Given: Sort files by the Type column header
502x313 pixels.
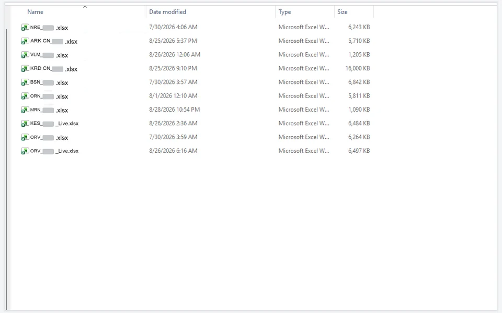Looking at the screenshot, I should [x=284, y=12].
